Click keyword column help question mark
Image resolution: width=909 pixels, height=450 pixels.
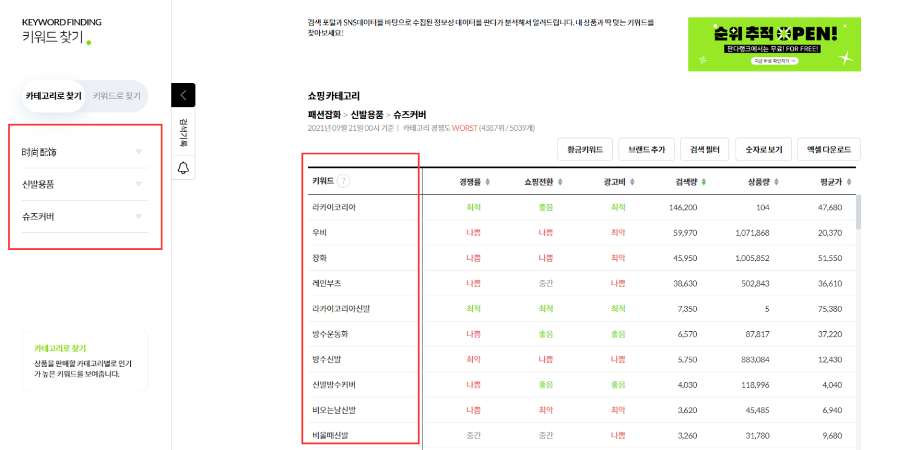click(x=344, y=181)
